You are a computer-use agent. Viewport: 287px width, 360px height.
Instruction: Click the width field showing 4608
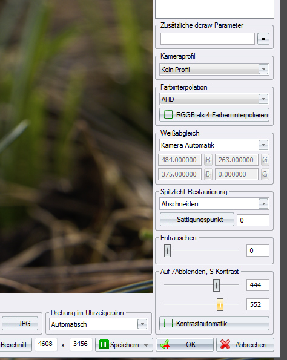tap(46, 344)
